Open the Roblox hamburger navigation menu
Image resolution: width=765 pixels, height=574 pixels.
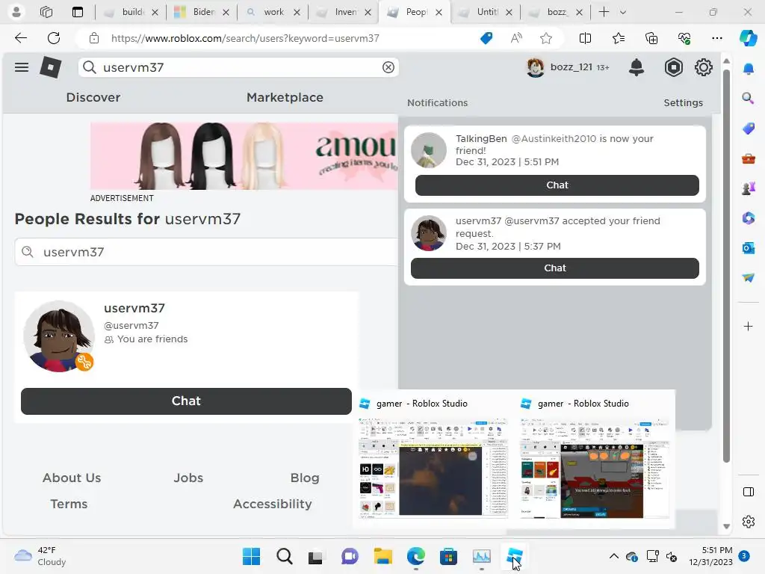(22, 67)
